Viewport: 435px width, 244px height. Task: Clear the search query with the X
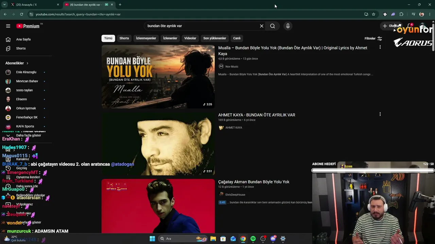coord(262,26)
